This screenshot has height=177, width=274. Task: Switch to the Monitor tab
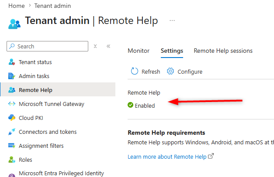pyautogui.click(x=139, y=51)
